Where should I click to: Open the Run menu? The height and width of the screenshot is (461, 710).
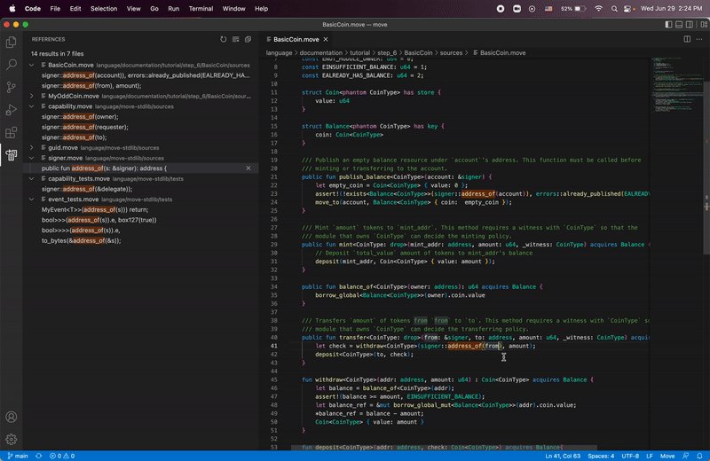click(x=173, y=9)
